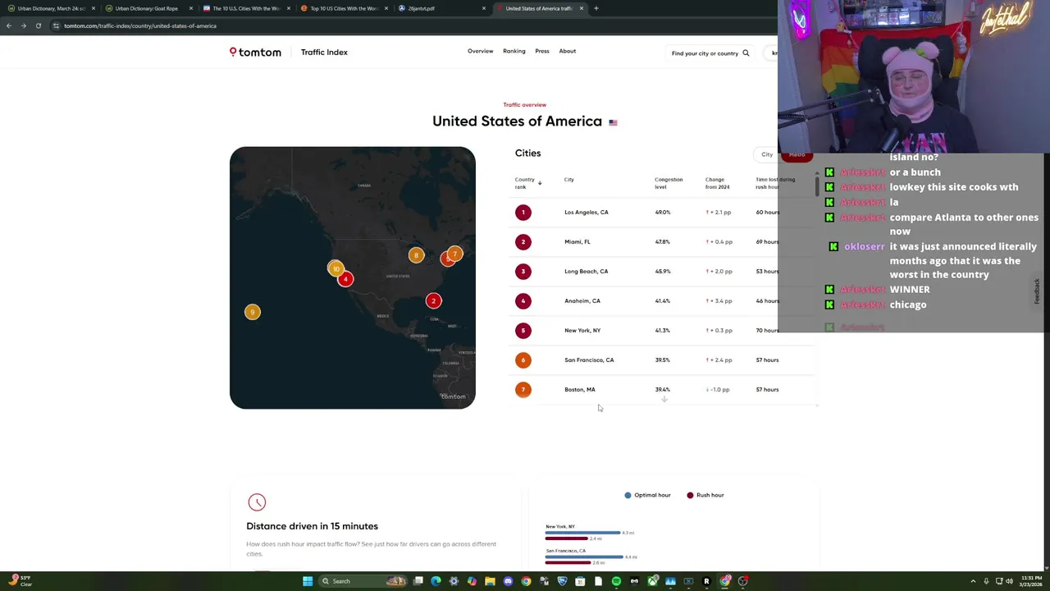The width and height of the screenshot is (1050, 591).
Task: Click map marker numbered 2
Action: [434, 301]
